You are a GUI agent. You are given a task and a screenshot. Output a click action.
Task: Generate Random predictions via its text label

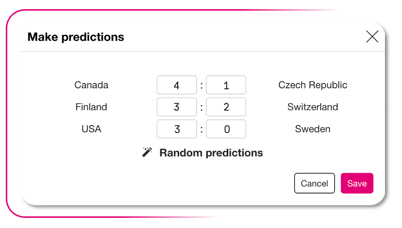click(211, 153)
